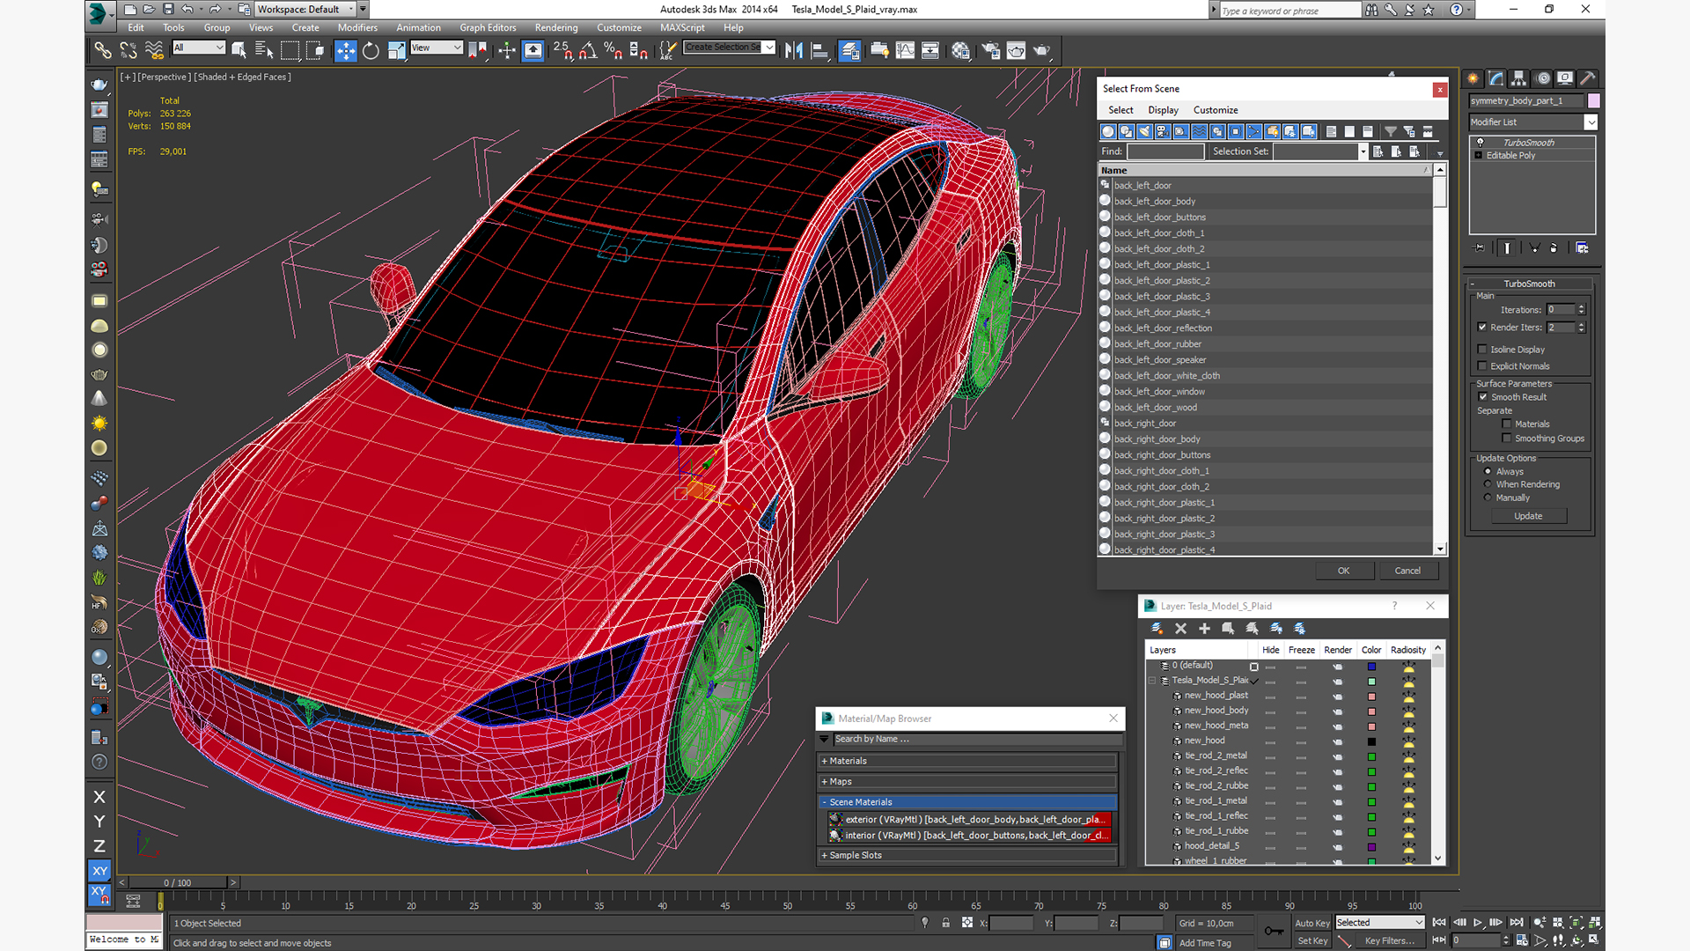Viewport: 1690px width, 951px height.
Task: Click OK in Select From Scene dialog
Action: click(x=1344, y=571)
